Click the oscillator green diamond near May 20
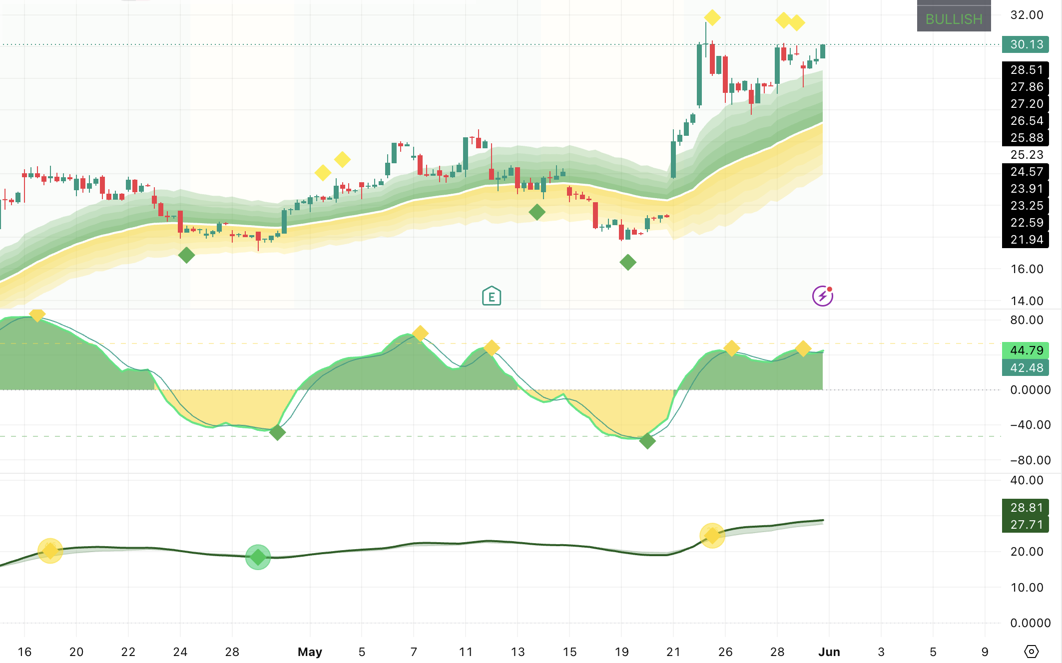This screenshot has width=1062, height=663. click(x=647, y=441)
